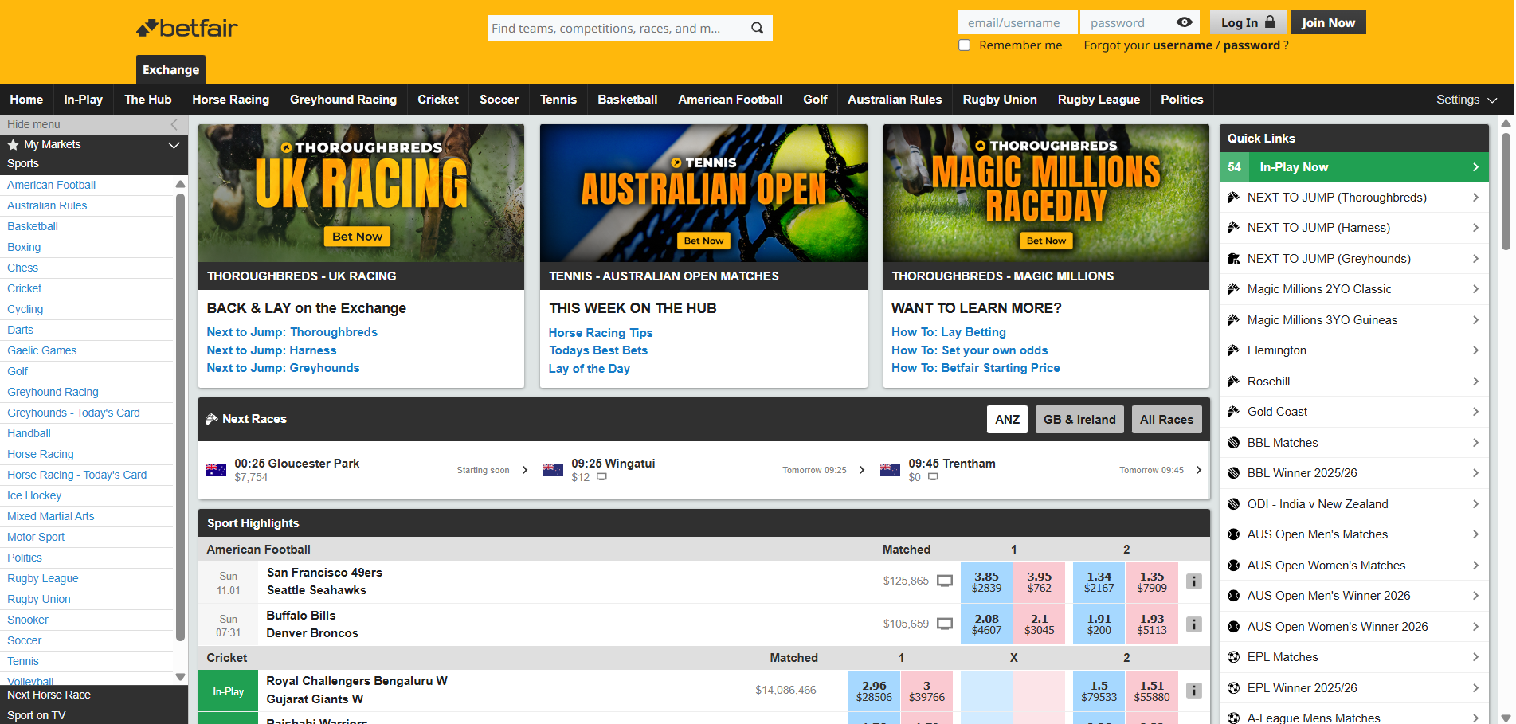Click New Zealand flag at Wingatui race
Screen dimensions: 1516x724
pyautogui.click(x=553, y=470)
